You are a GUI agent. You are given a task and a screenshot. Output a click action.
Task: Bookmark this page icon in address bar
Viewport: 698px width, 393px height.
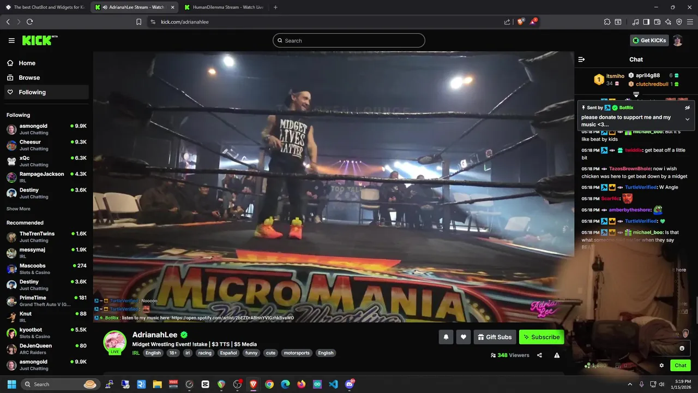coord(139,22)
